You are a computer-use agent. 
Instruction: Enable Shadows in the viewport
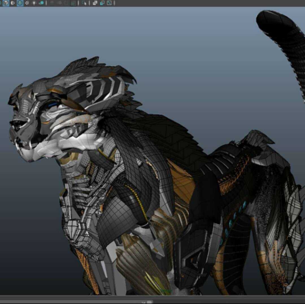click(x=41, y=3)
